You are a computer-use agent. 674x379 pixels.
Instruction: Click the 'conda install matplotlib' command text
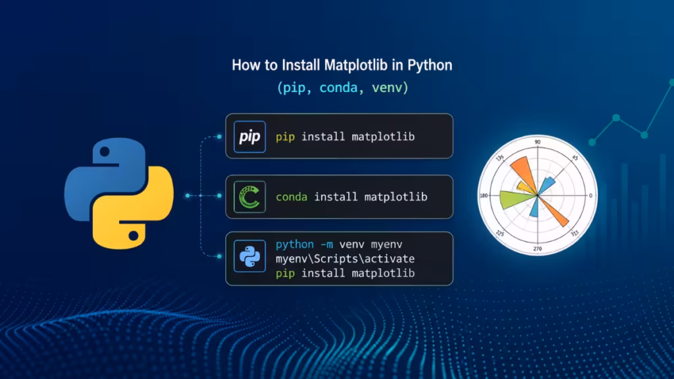(x=351, y=197)
